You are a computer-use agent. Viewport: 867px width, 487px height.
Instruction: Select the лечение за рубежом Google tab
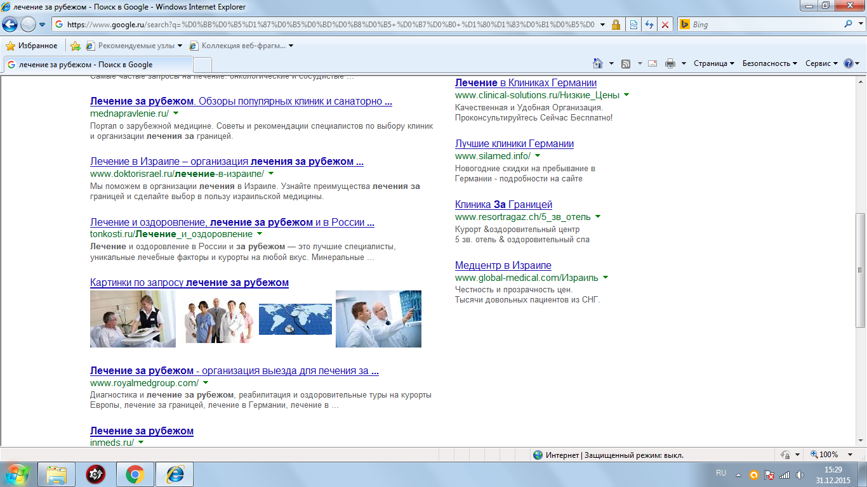[98, 65]
